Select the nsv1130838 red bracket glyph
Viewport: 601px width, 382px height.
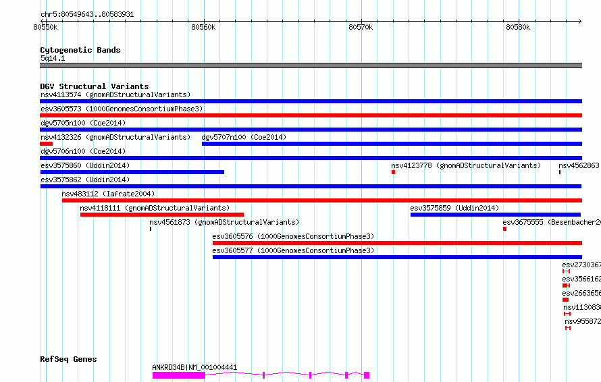tap(567, 314)
